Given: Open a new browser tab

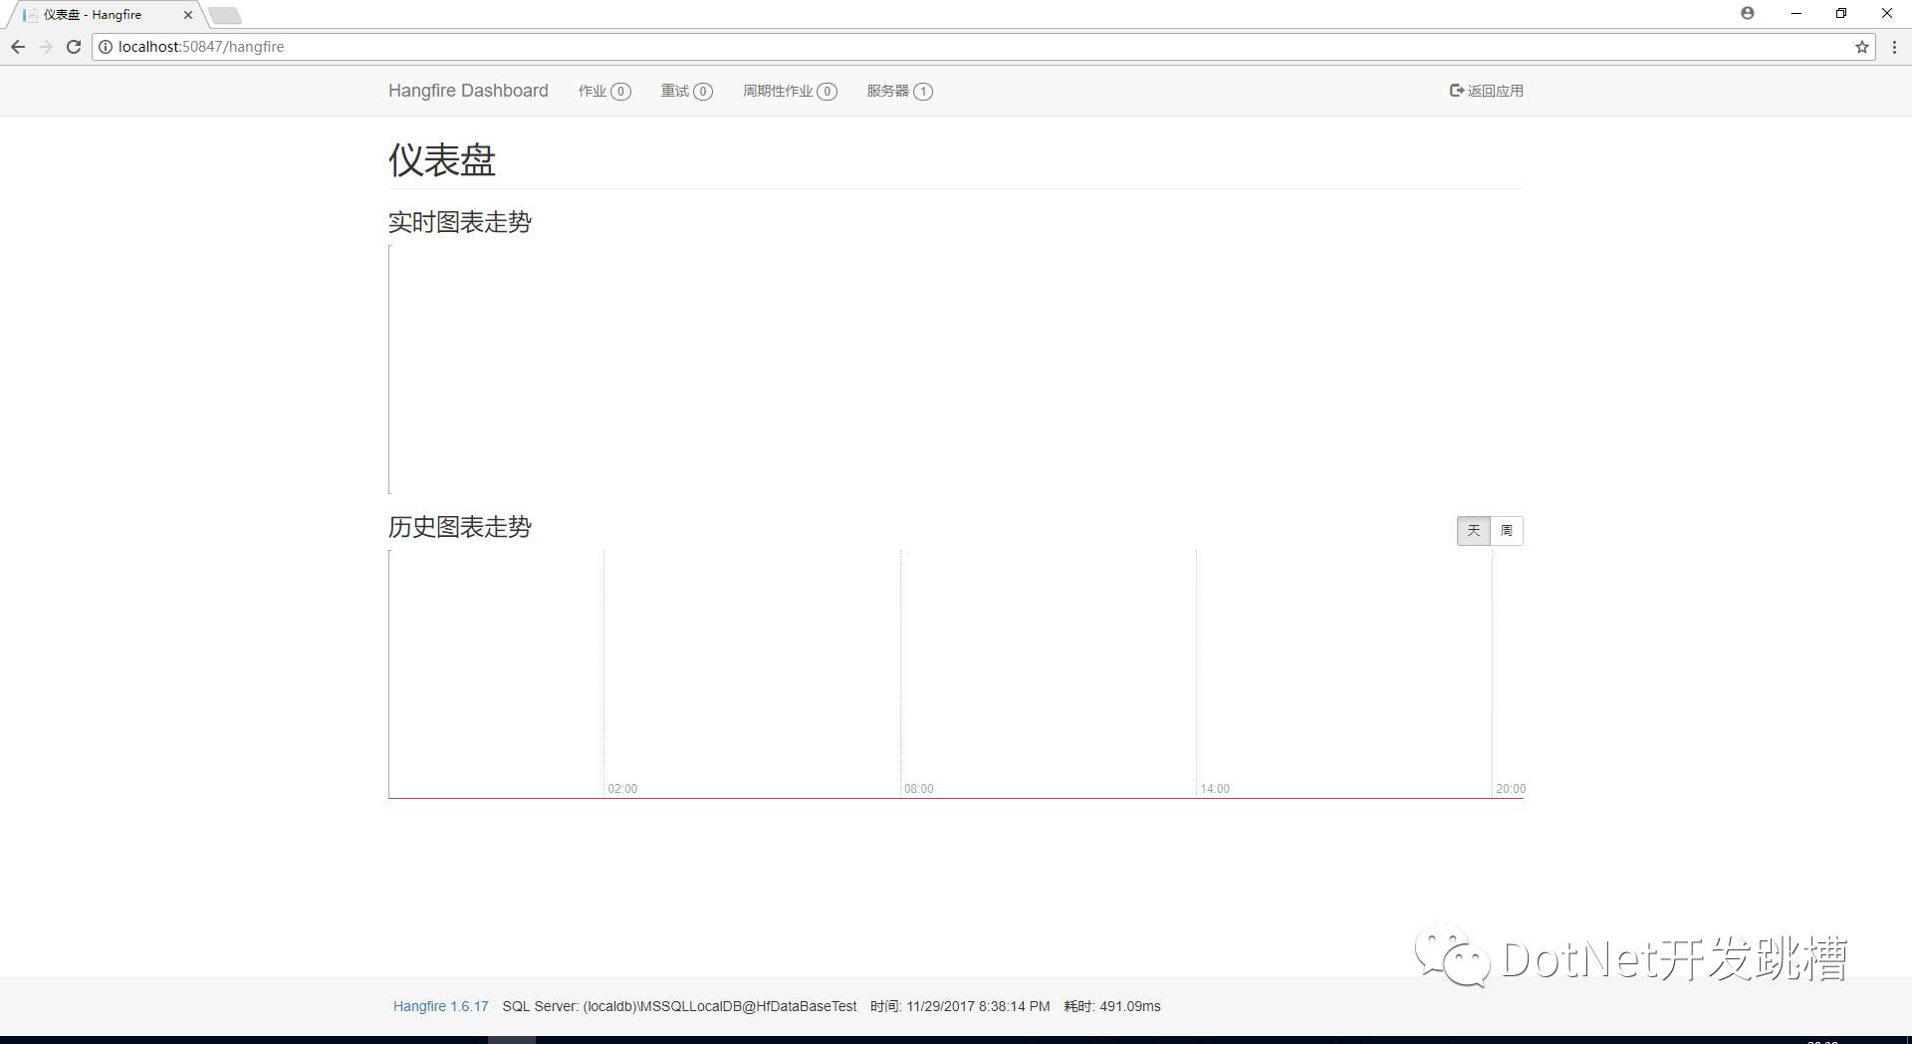Looking at the screenshot, I should pos(226,15).
